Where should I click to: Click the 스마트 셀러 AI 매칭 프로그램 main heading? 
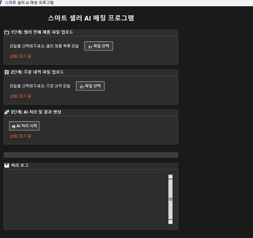coord(91,18)
